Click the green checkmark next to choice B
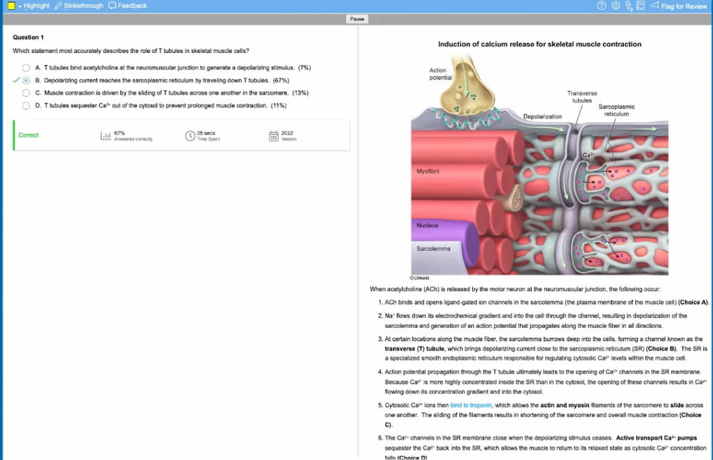The image size is (713, 460). 17,80
